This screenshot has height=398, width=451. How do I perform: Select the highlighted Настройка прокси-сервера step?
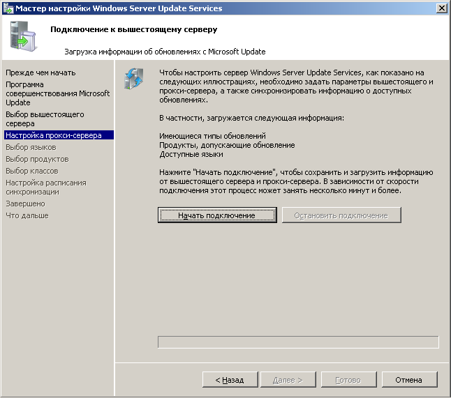click(x=59, y=135)
